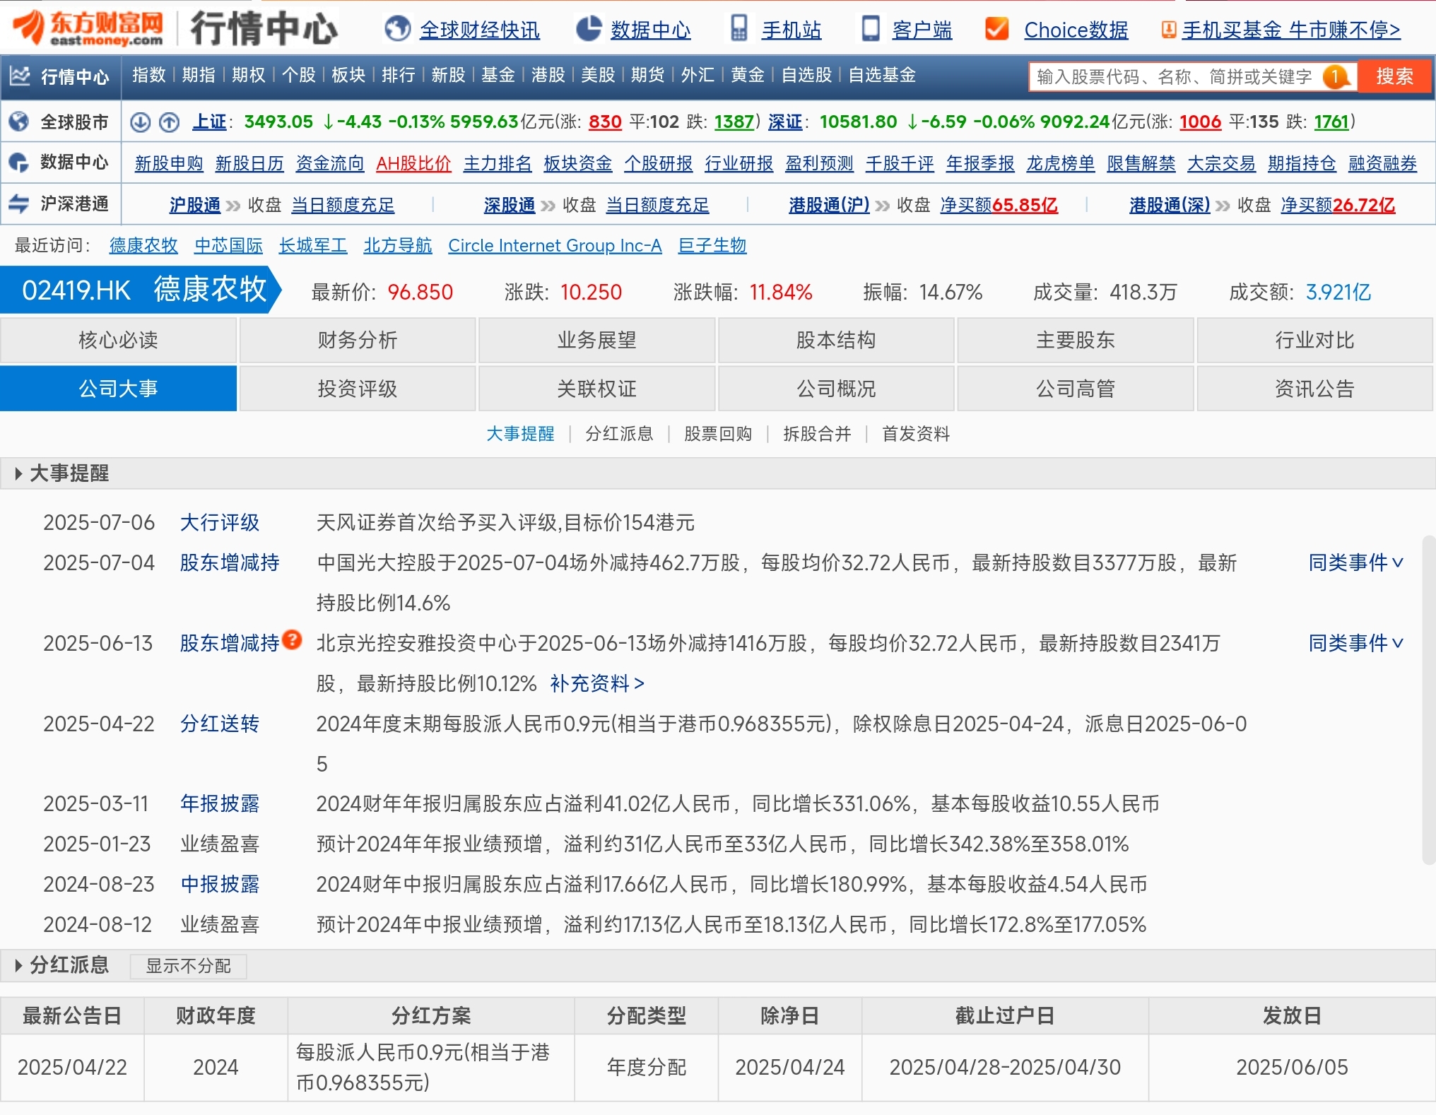The image size is (1436, 1115).
Task: Open the AH股比价 link
Action: pos(413,163)
